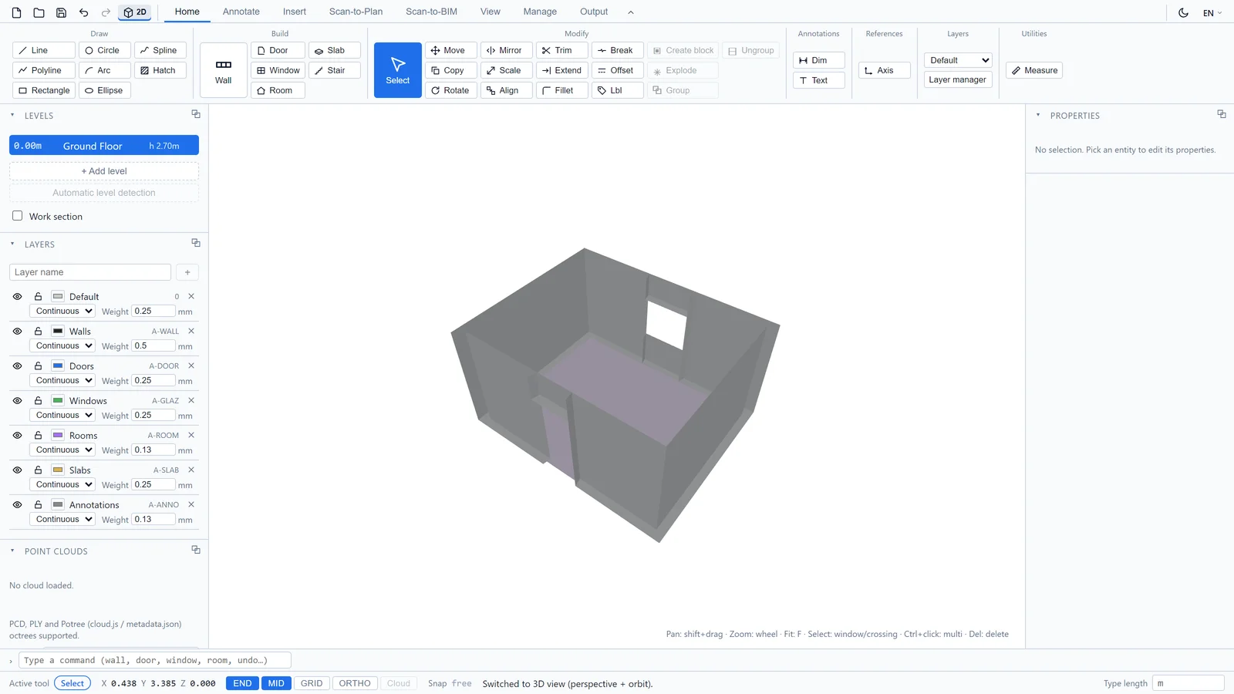1234x694 pixels.
Task: Hide the Walls layer with eye icon
Action: click(x=17, y=331)
